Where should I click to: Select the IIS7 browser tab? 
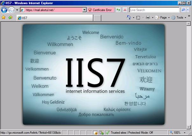[x=55, y=18]
